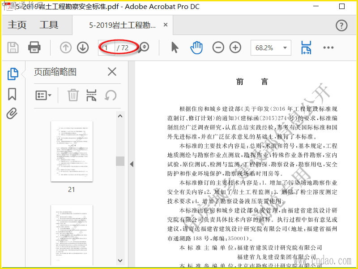Click the thumbnail scrollbar down arrow
The width and height of the screenshot is (358, 269).
coord(120,260)
